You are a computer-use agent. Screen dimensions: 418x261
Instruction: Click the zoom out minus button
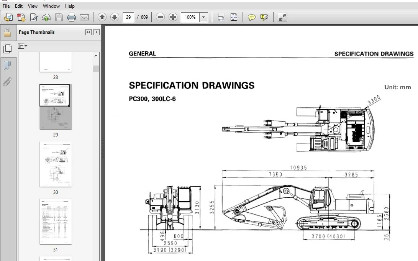tap(160, 17)
